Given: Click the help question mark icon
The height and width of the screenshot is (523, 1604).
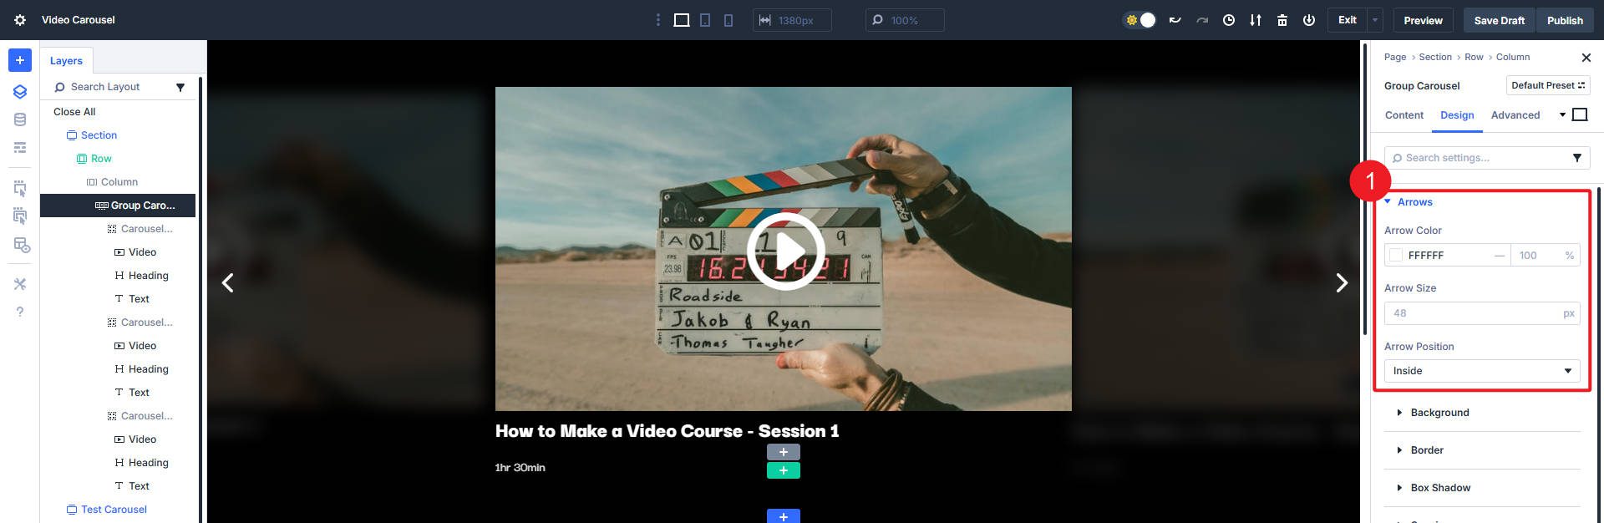Looking at the screenshot, I should point(20,312).
